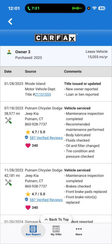Switch to My VINs tab

click(x=56, y=231)
